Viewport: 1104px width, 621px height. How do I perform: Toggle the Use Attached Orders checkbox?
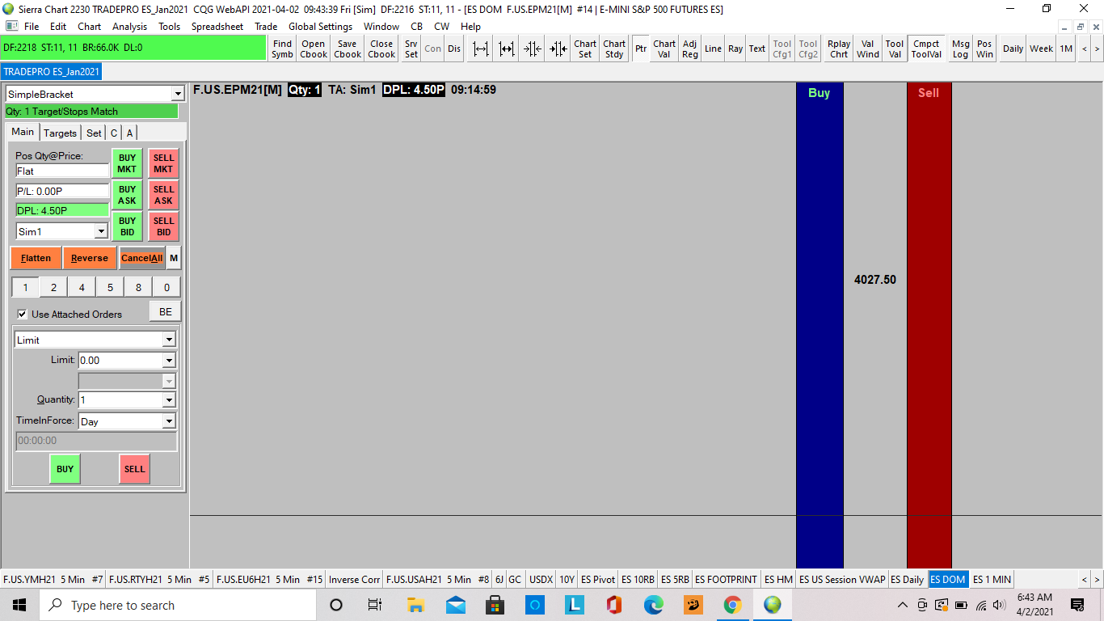pos(22,314)
